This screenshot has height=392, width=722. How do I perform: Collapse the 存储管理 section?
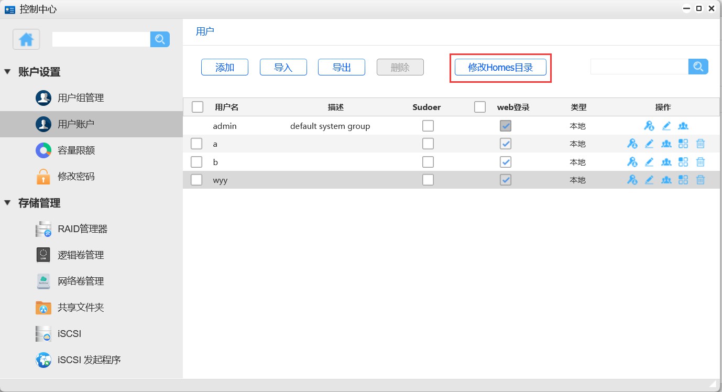pos(7,203)
